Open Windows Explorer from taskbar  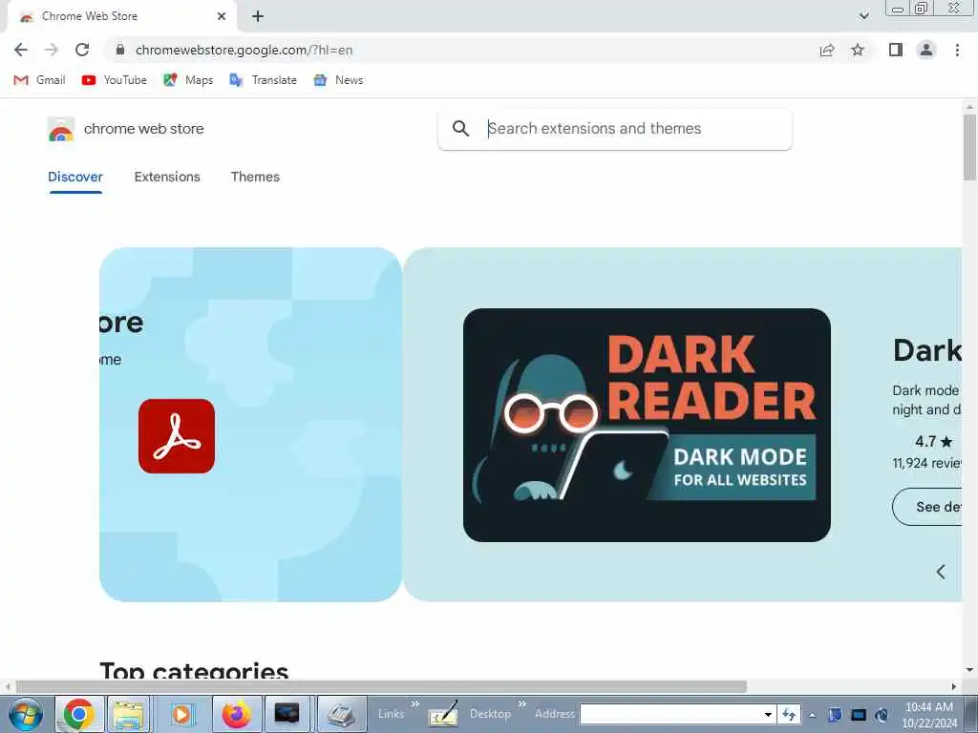click(x=130, y=714)
